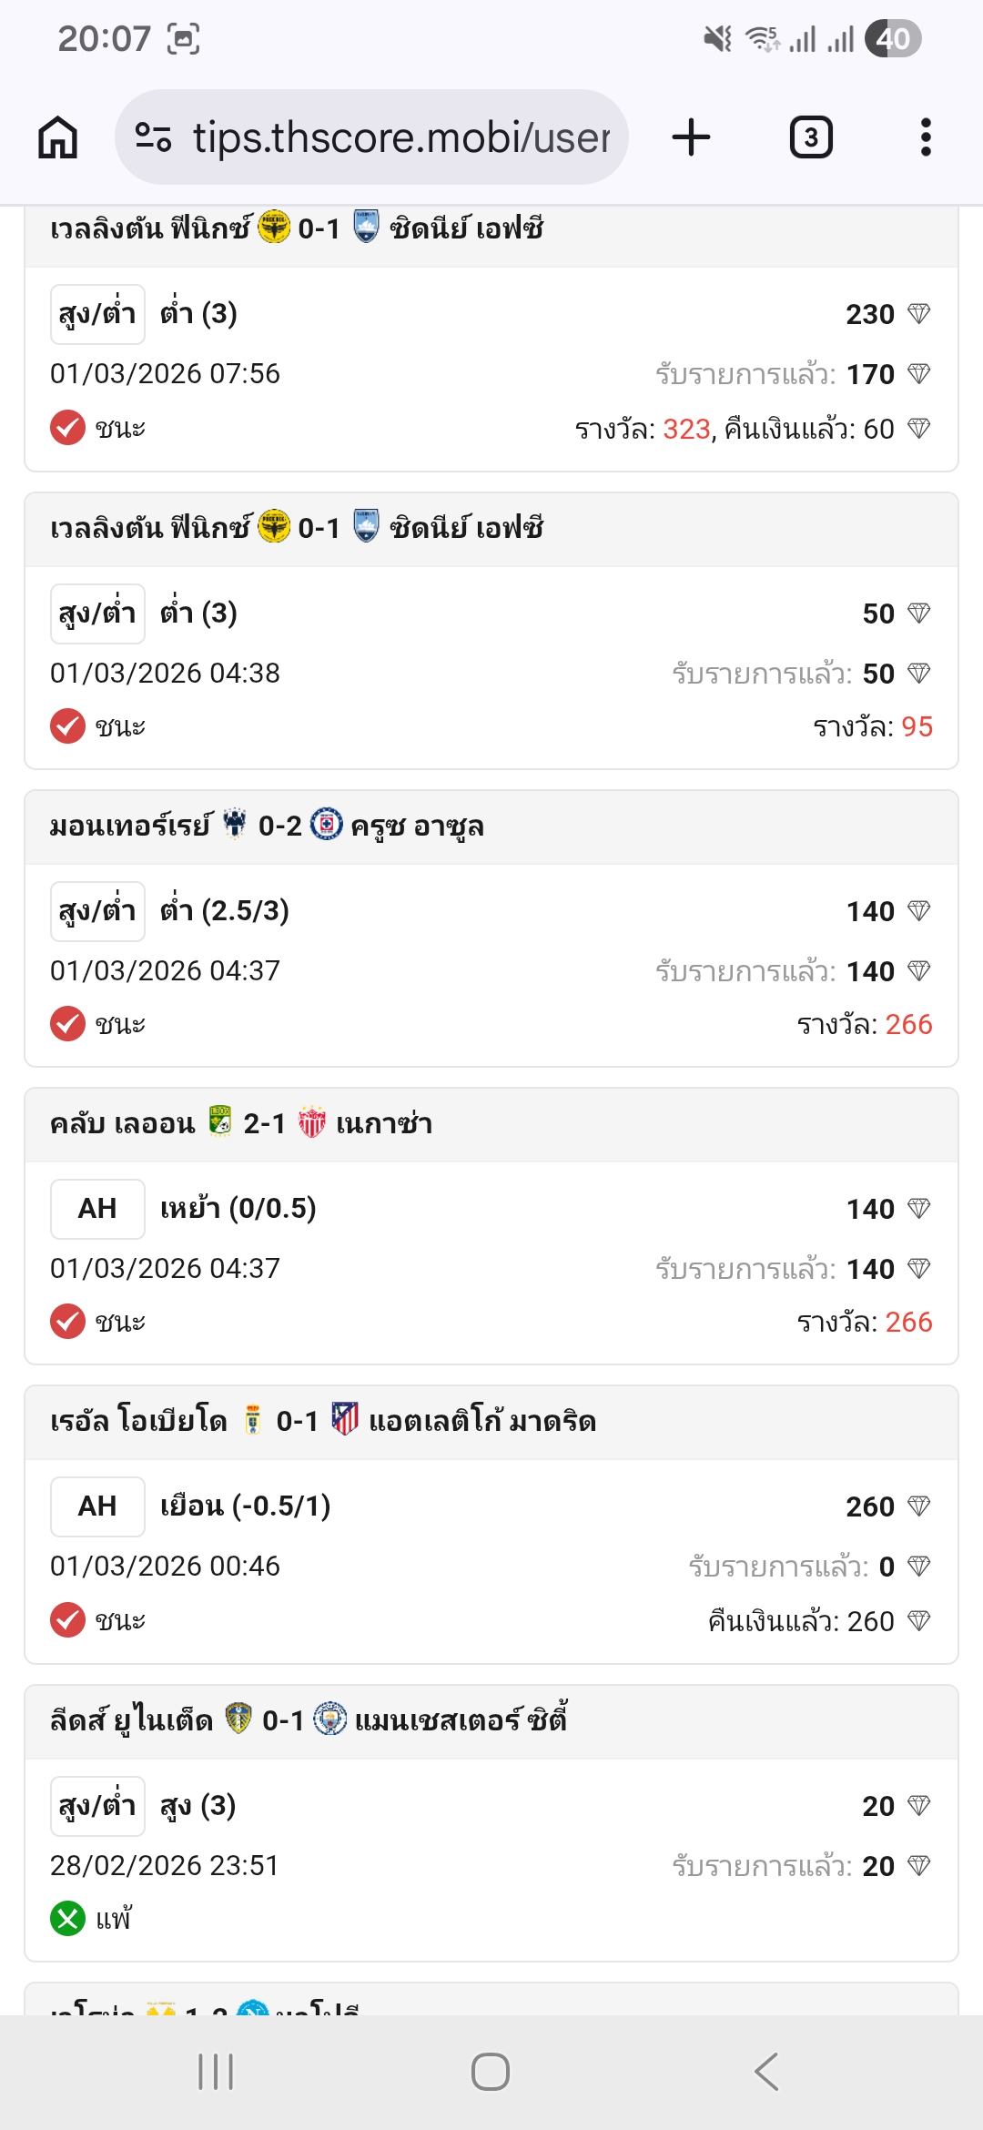Click the tips.thscore.mobi address bar
This screenshot has height=2130, width=983.
coord(400,137)
